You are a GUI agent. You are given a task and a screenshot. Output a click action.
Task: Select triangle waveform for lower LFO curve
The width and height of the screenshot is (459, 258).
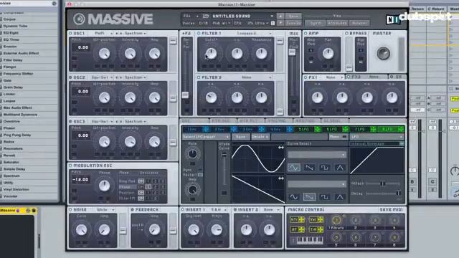(340, 197)
